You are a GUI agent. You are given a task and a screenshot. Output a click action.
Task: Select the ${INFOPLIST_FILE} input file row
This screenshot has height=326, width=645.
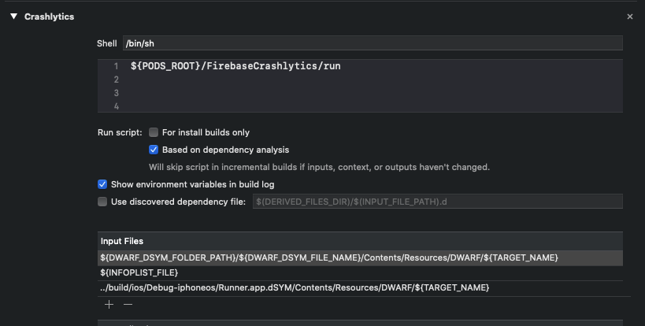[360, 272]
